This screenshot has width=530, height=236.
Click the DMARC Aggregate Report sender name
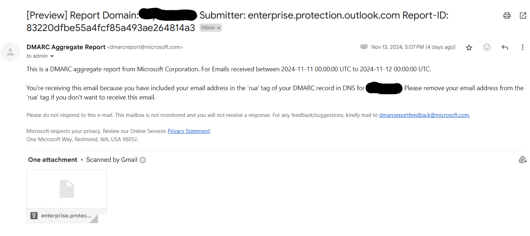[x=66, y=47]
